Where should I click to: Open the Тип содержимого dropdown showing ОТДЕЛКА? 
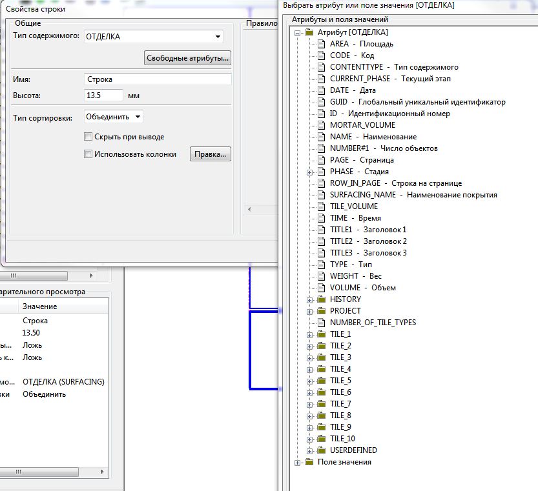coord(153,37)
